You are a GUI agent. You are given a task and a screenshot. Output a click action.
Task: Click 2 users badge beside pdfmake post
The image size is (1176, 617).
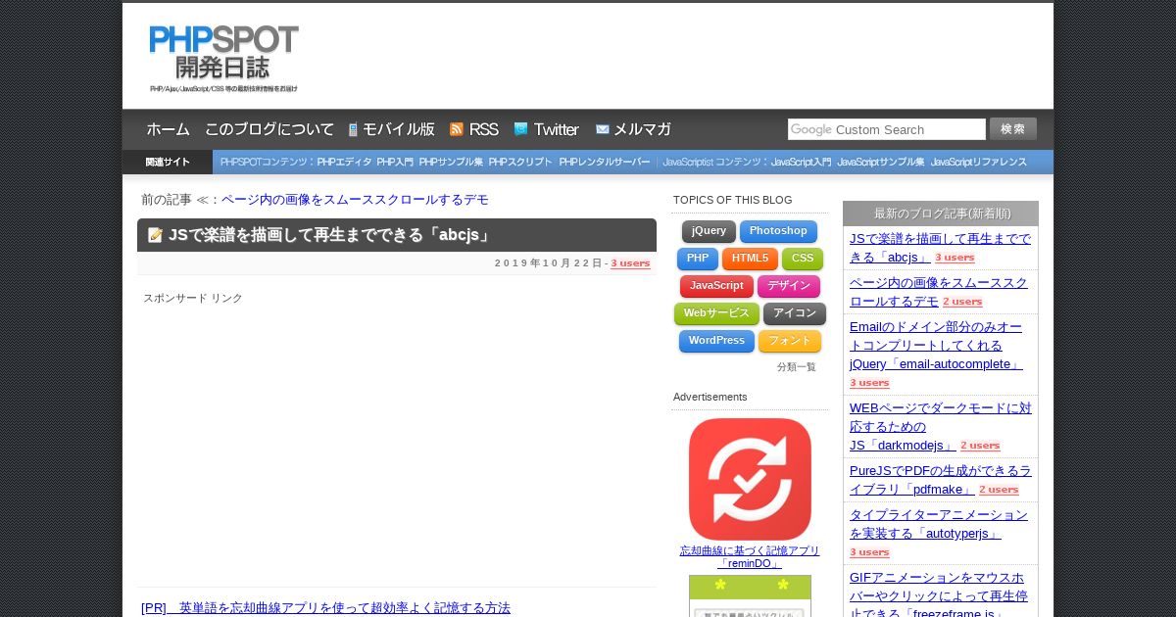coord(999,490)
